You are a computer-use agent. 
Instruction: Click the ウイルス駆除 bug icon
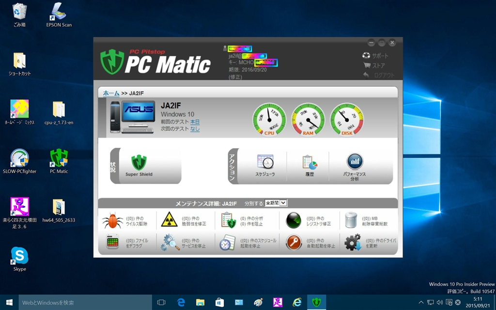[x=112, y=220]
